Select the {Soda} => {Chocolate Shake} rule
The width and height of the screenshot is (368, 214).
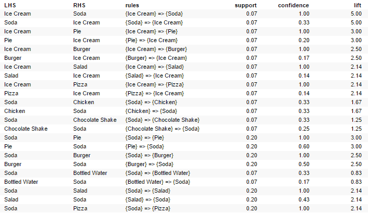coord(163,120)
